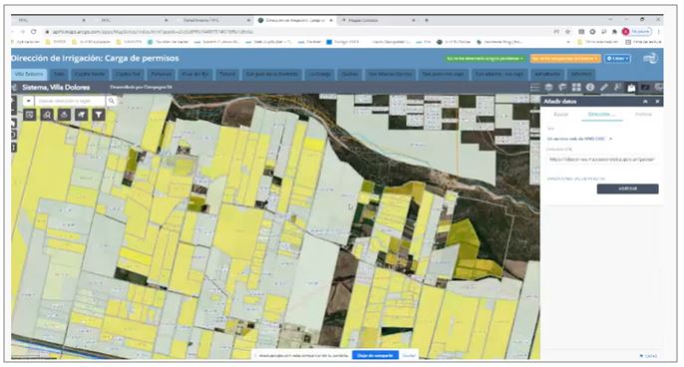Click the blue share button at bottom
This screenshot has height=367, width=684.
click(x=375, y=356)
